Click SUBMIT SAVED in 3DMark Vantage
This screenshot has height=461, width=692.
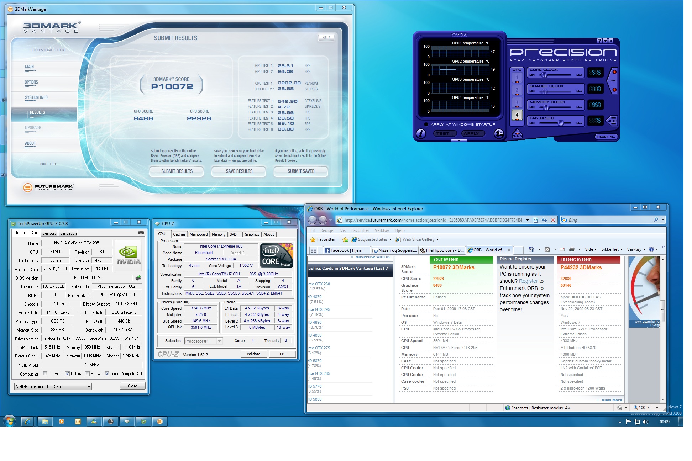pyautogui.click(x=301, y=171)
